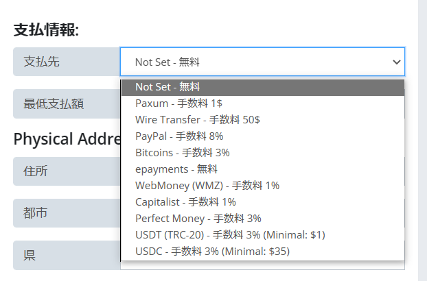Pick PayPal with 8% fee

(x=262, y=136)
